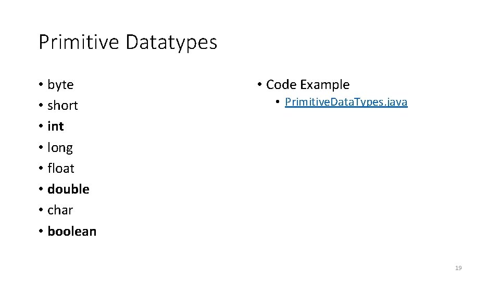
Task: Click the slide number 19
Action: [458, 268]
